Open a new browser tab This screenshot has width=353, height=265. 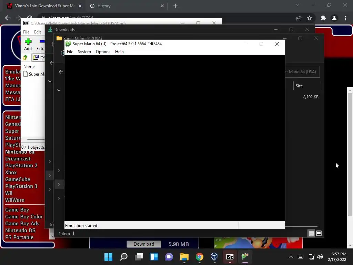175,6
